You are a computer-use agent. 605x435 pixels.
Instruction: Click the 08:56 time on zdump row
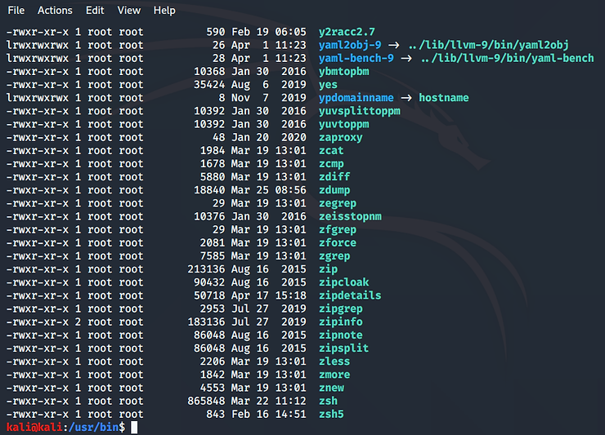290,190
